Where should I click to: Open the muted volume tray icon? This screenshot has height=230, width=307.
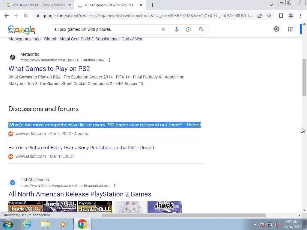277,225
